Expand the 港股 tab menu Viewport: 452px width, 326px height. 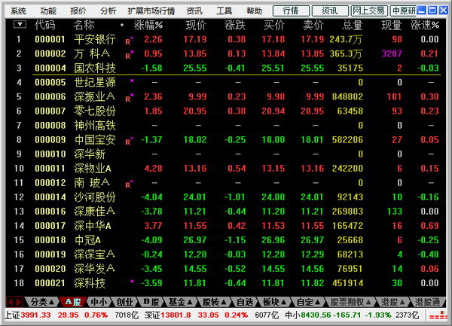(x=402, y=302)
